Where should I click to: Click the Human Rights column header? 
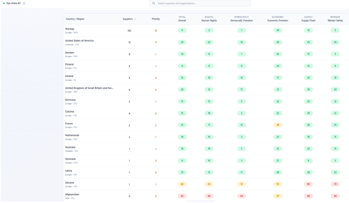click(209, 19)
